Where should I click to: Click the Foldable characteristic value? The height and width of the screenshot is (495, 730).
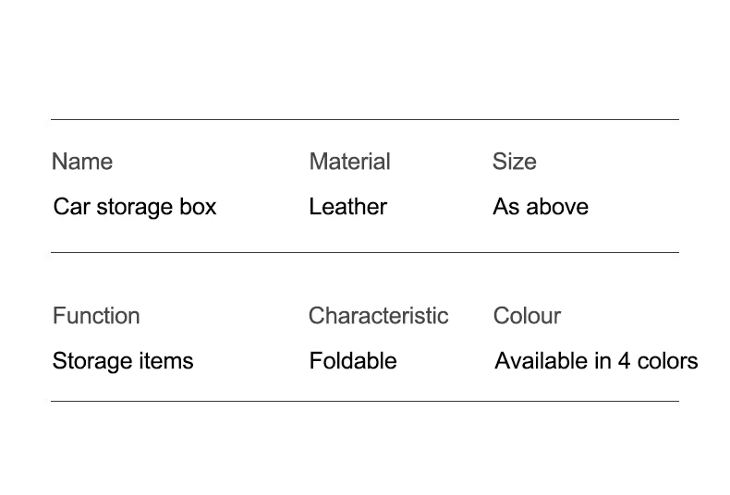coord(353,361)
